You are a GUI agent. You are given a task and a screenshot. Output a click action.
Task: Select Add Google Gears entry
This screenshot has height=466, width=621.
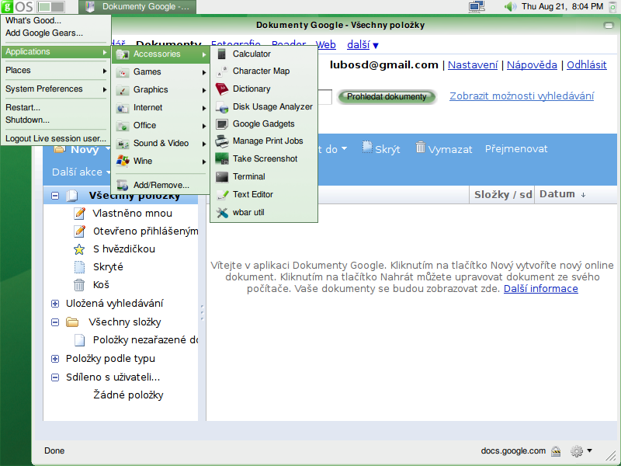pos(55,33)
